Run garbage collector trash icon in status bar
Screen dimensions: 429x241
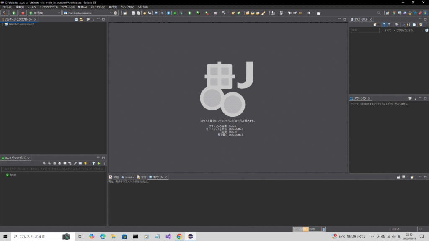[323, 229]
